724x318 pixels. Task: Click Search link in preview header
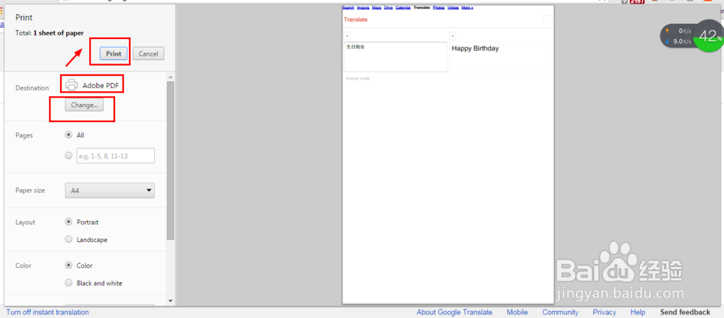[348, 8]
